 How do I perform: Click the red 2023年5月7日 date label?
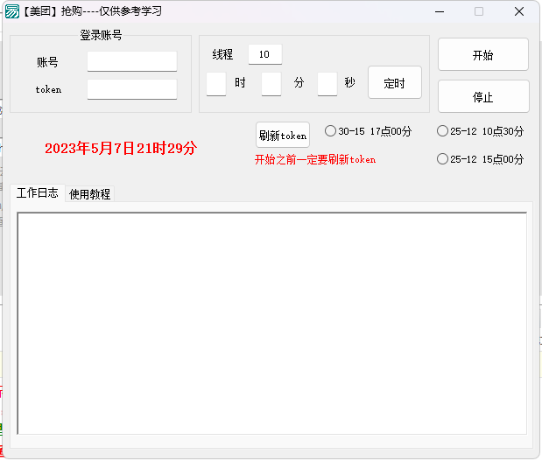121,148
